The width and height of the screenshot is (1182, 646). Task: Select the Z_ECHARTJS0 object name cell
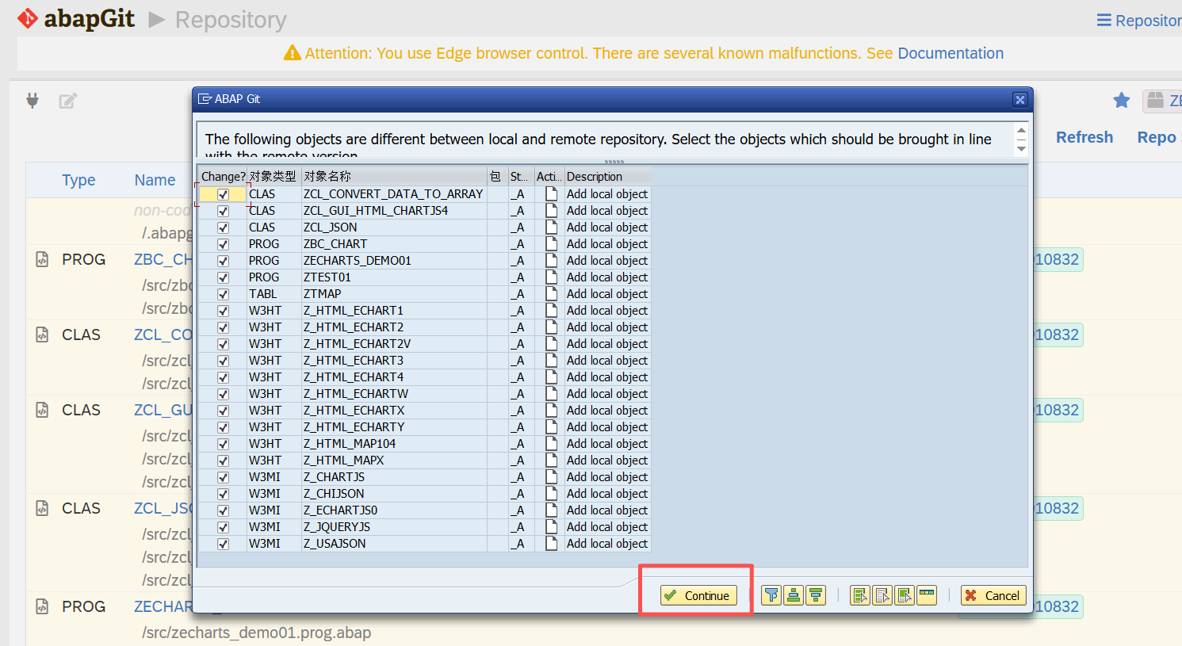(x=394, y=510)
